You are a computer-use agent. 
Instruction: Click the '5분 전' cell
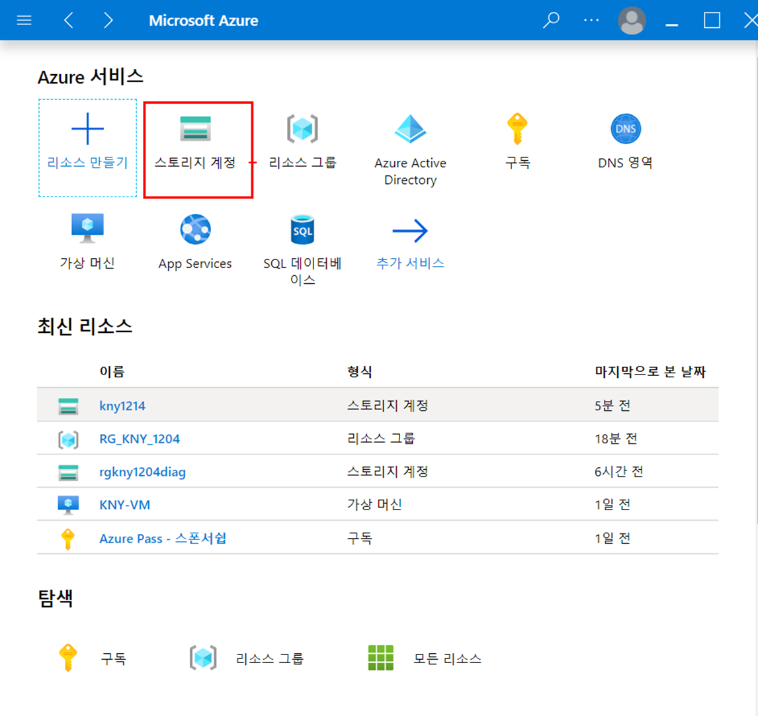(x=612, y=406)
